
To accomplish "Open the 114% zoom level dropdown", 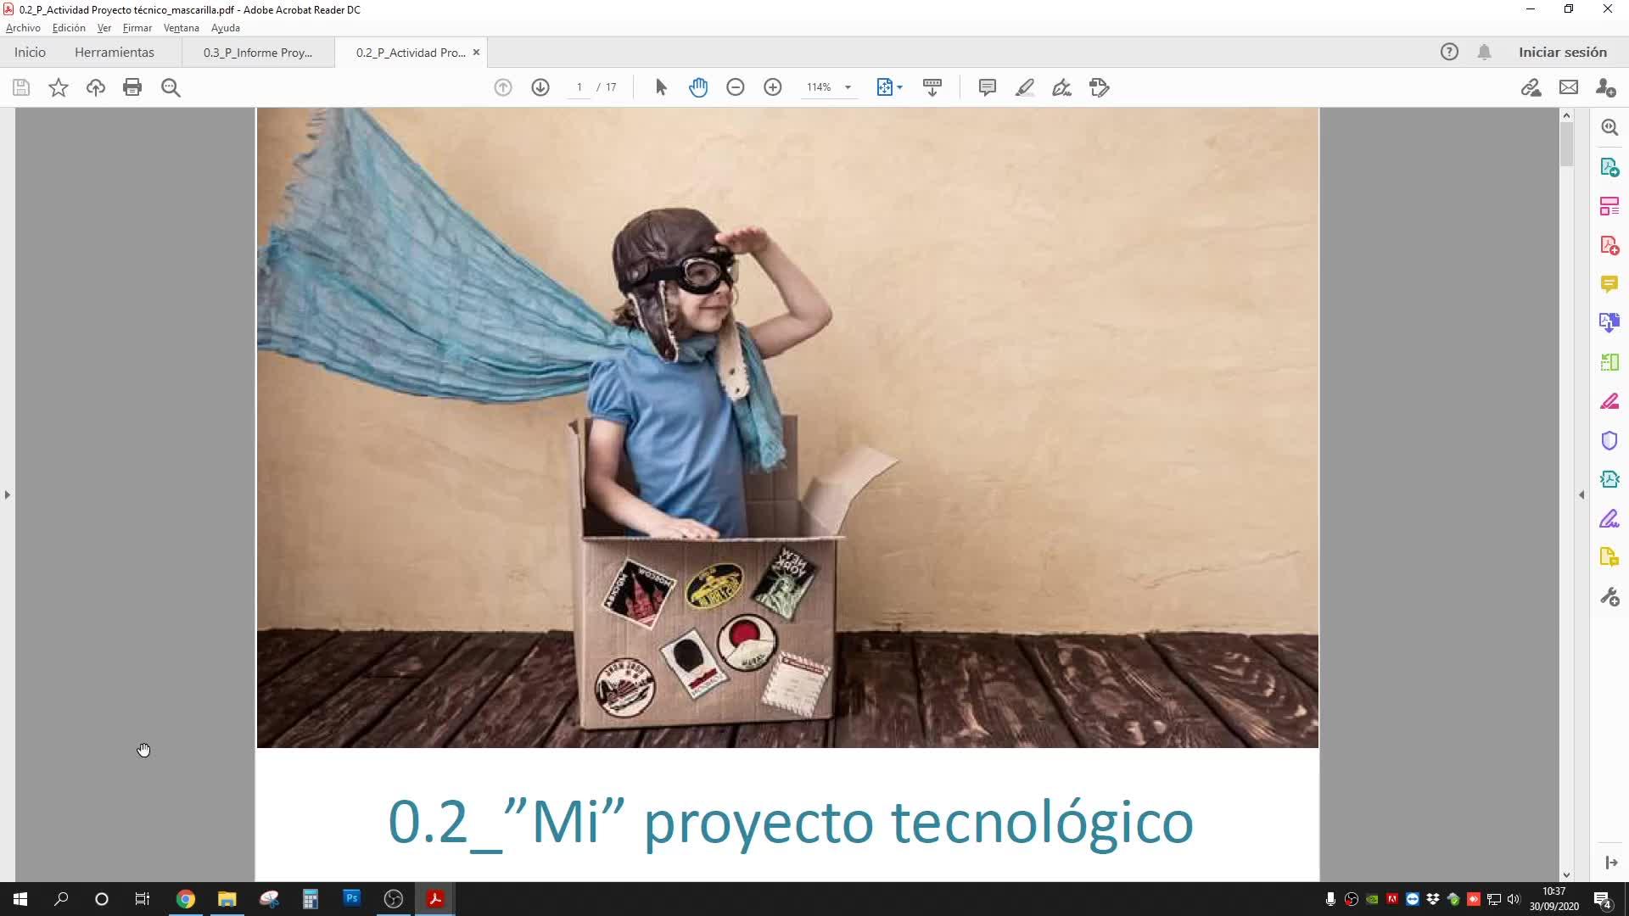I will tap(848, 87).
